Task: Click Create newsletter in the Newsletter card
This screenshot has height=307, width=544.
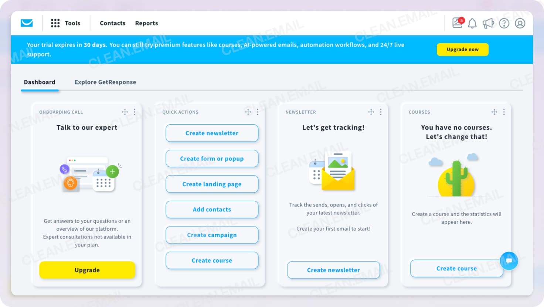Action: coord(333,270)
